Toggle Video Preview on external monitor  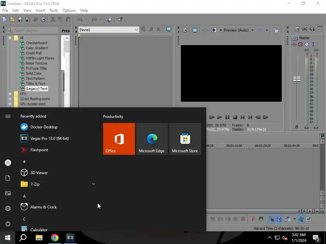point(195,30)
